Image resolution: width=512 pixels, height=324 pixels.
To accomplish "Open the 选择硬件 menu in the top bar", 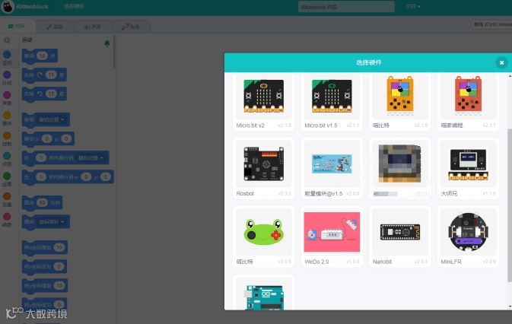I will [74, 7].
